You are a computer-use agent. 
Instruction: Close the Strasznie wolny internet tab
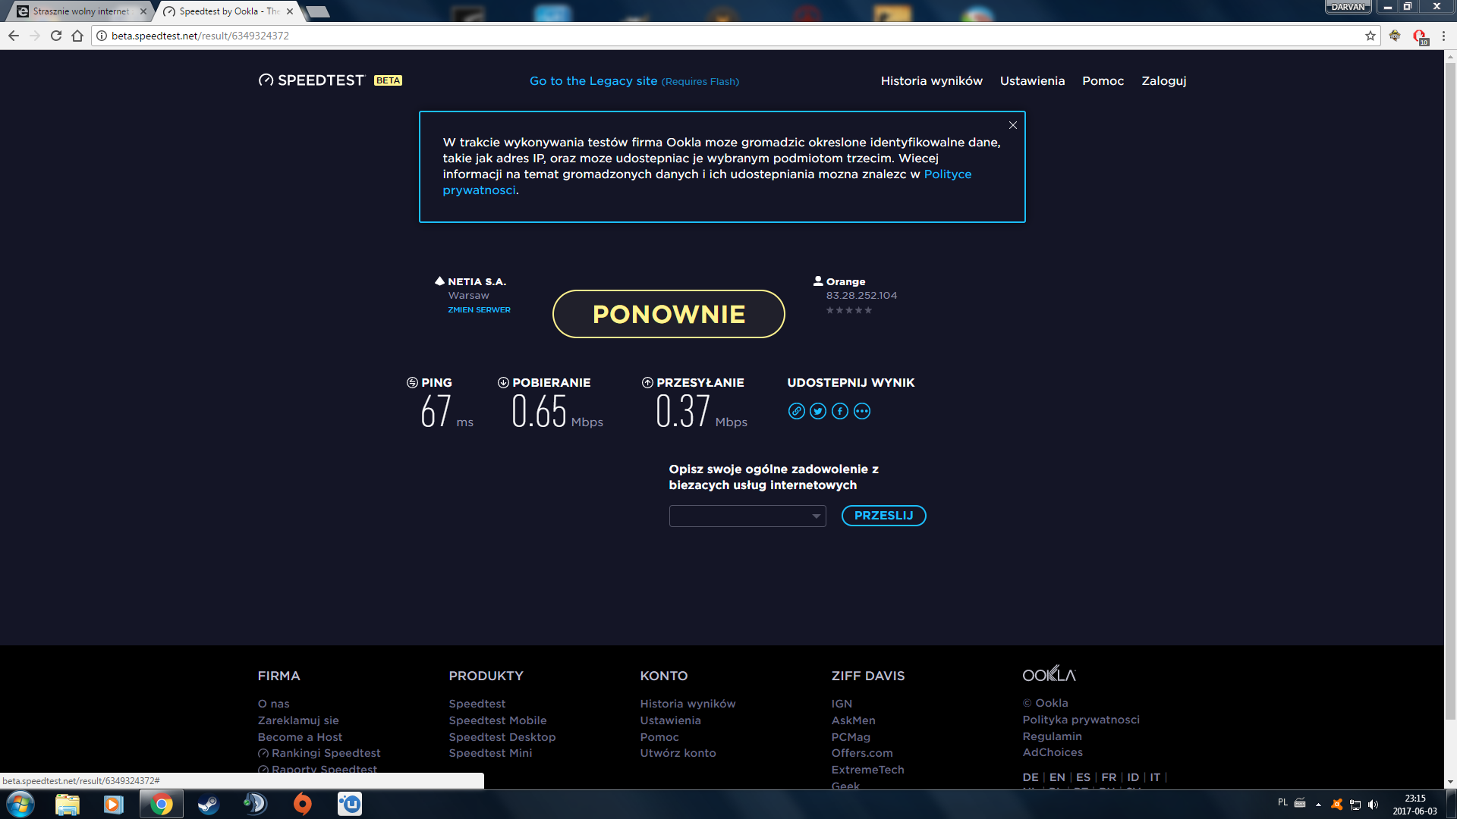[143, 11]
